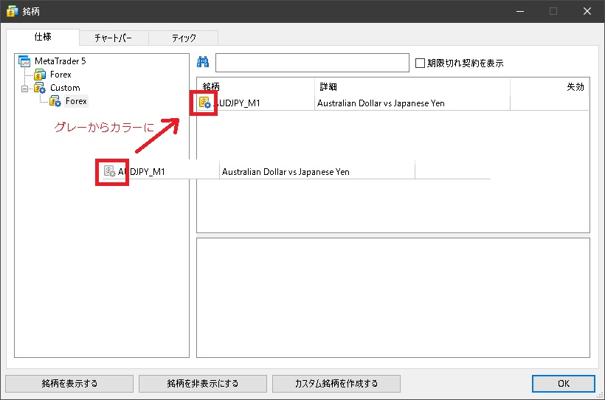Sort by the 詳細 column header
The width and height of the screenshot is (605, 400).
pos(412,87)
